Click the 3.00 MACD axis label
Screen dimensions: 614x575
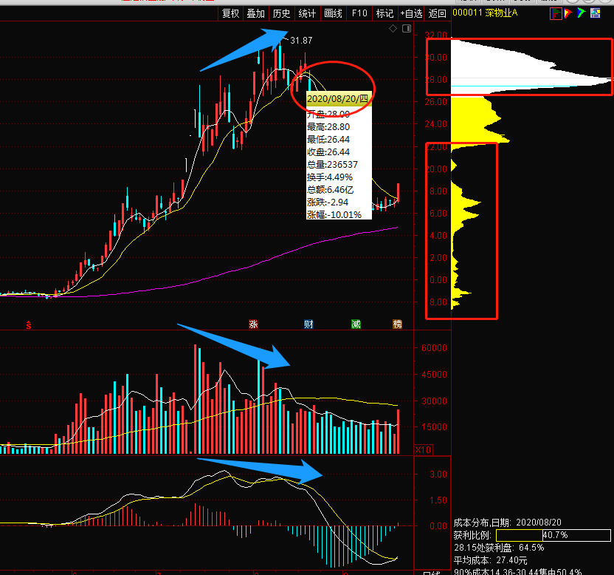(438, 474)
